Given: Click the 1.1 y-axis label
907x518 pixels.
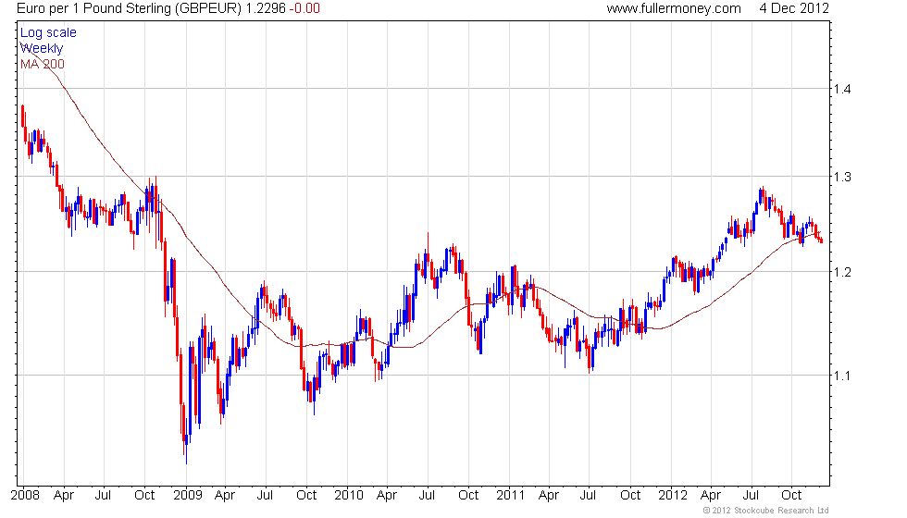Looking at the screenshot, I should coord(842,376).
